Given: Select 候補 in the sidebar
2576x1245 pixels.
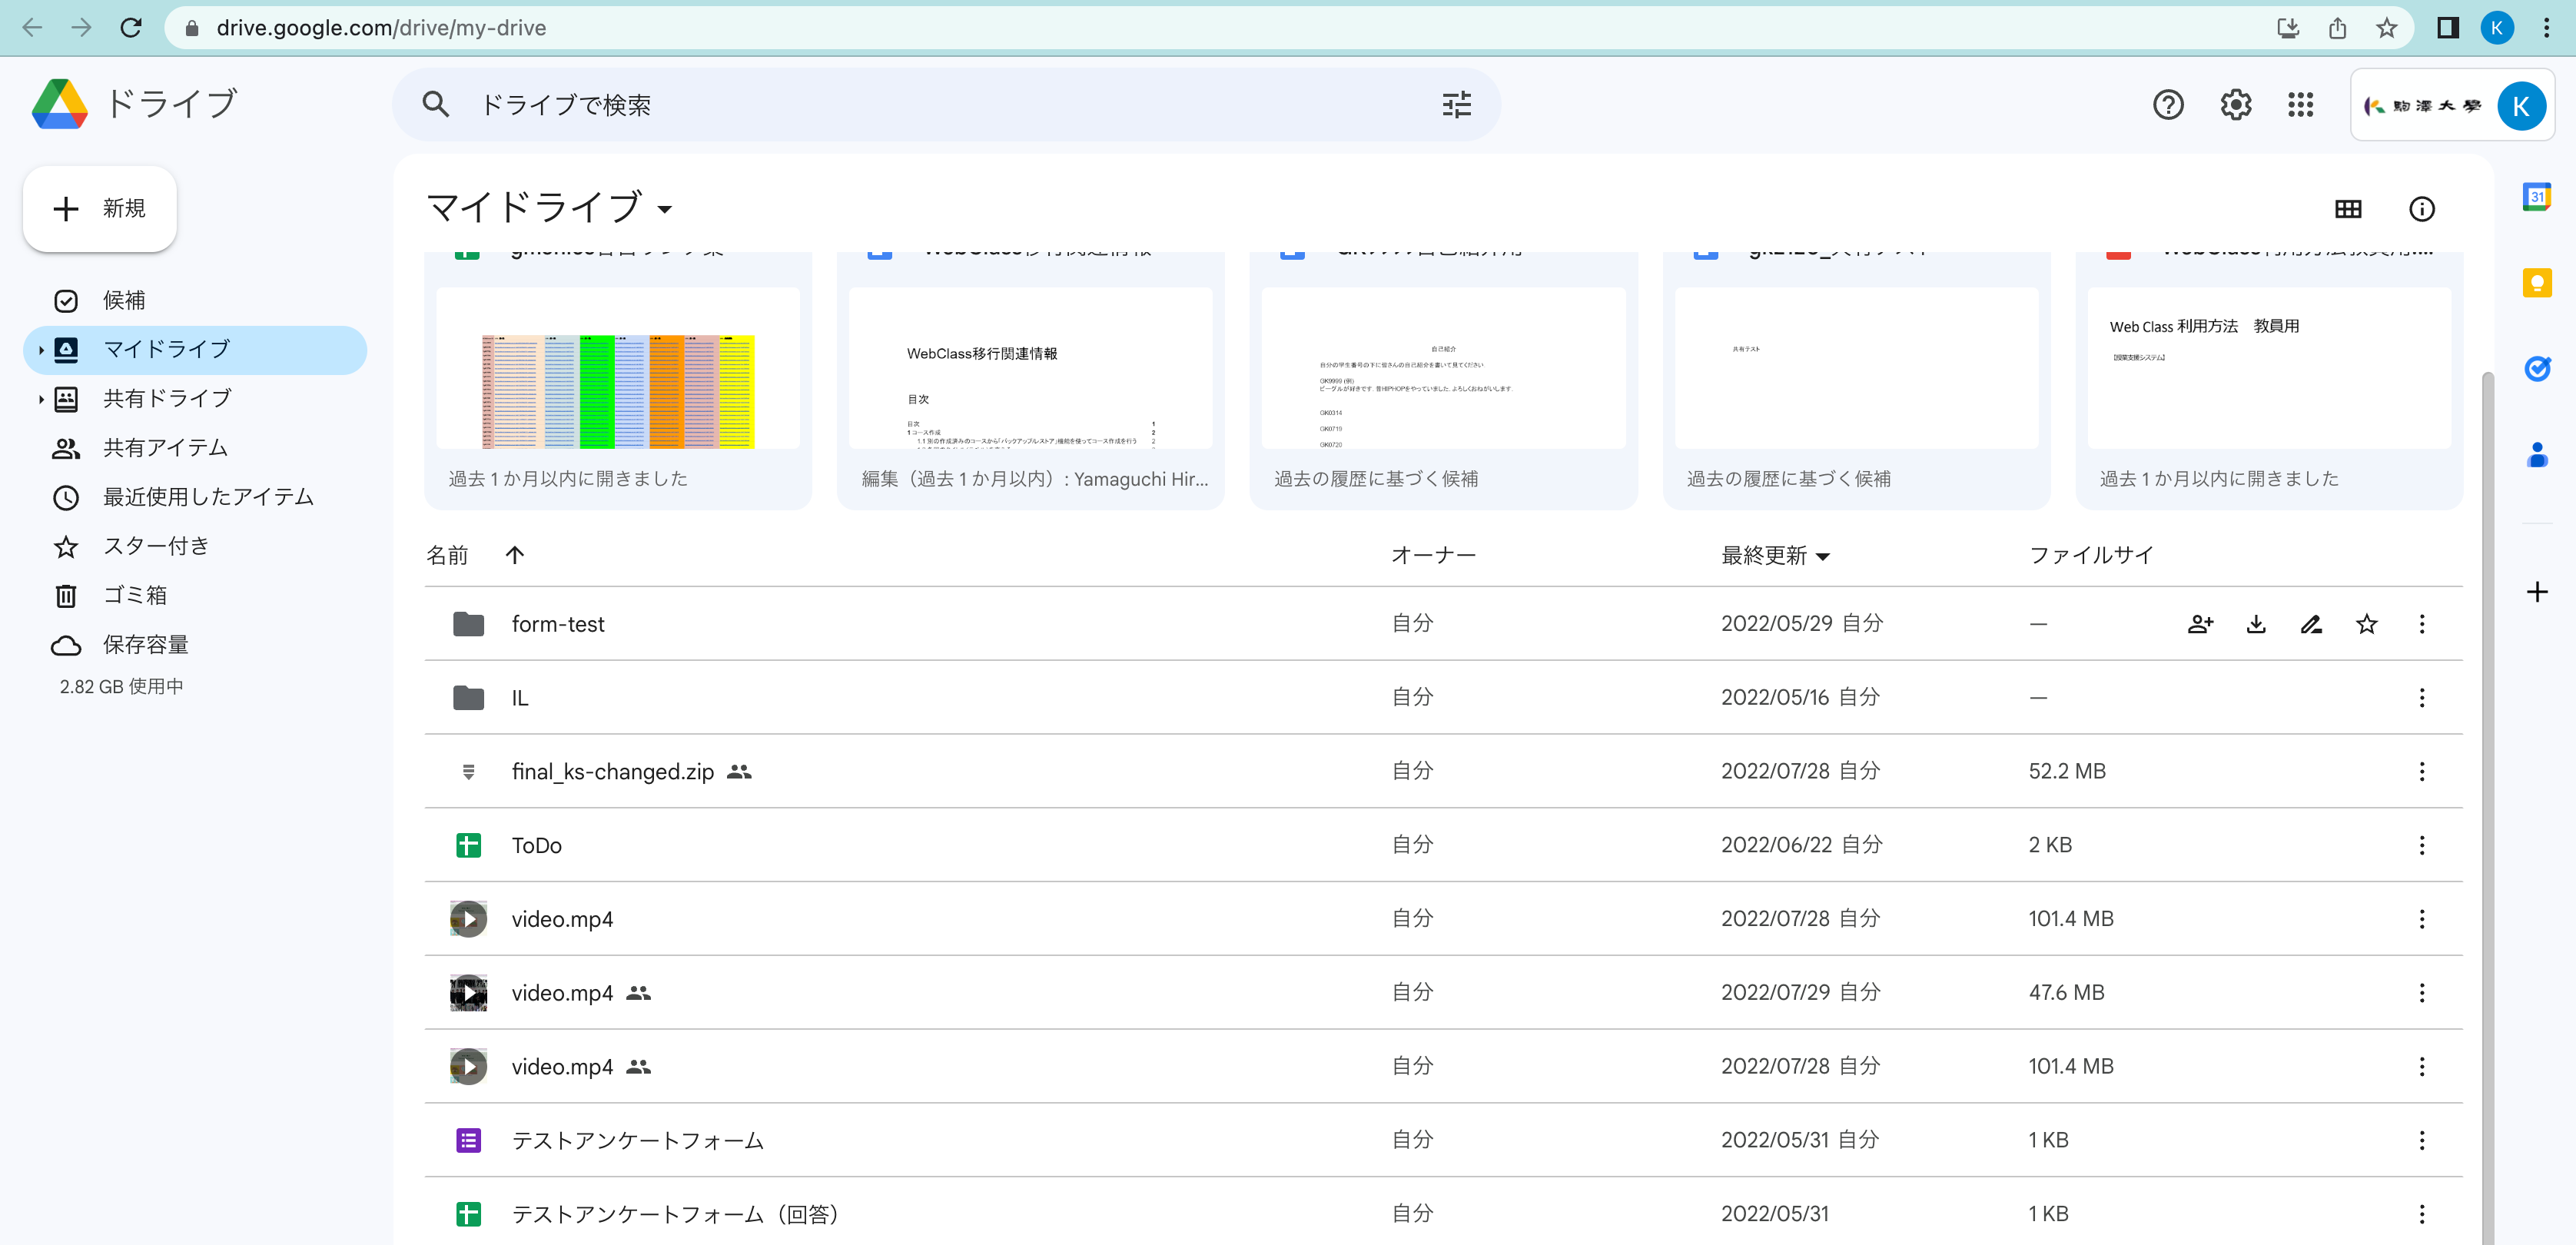Looking at the screenshot, I should tap(196, 300).
